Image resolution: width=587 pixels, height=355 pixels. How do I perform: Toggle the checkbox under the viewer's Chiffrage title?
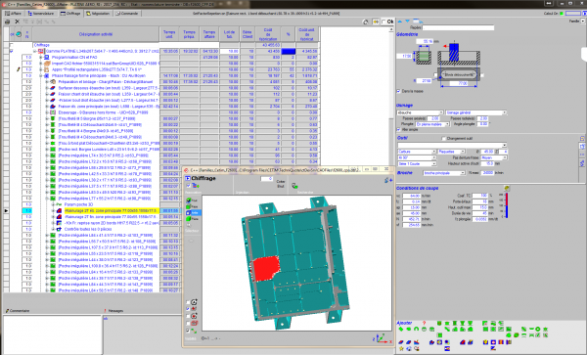[x=188, y=186]
